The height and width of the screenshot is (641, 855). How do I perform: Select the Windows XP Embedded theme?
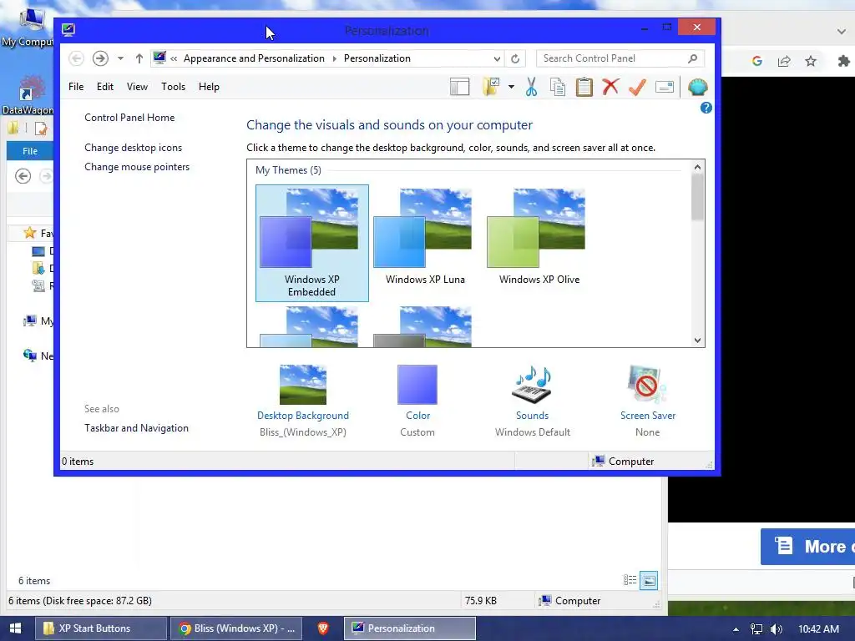(312, 243)
